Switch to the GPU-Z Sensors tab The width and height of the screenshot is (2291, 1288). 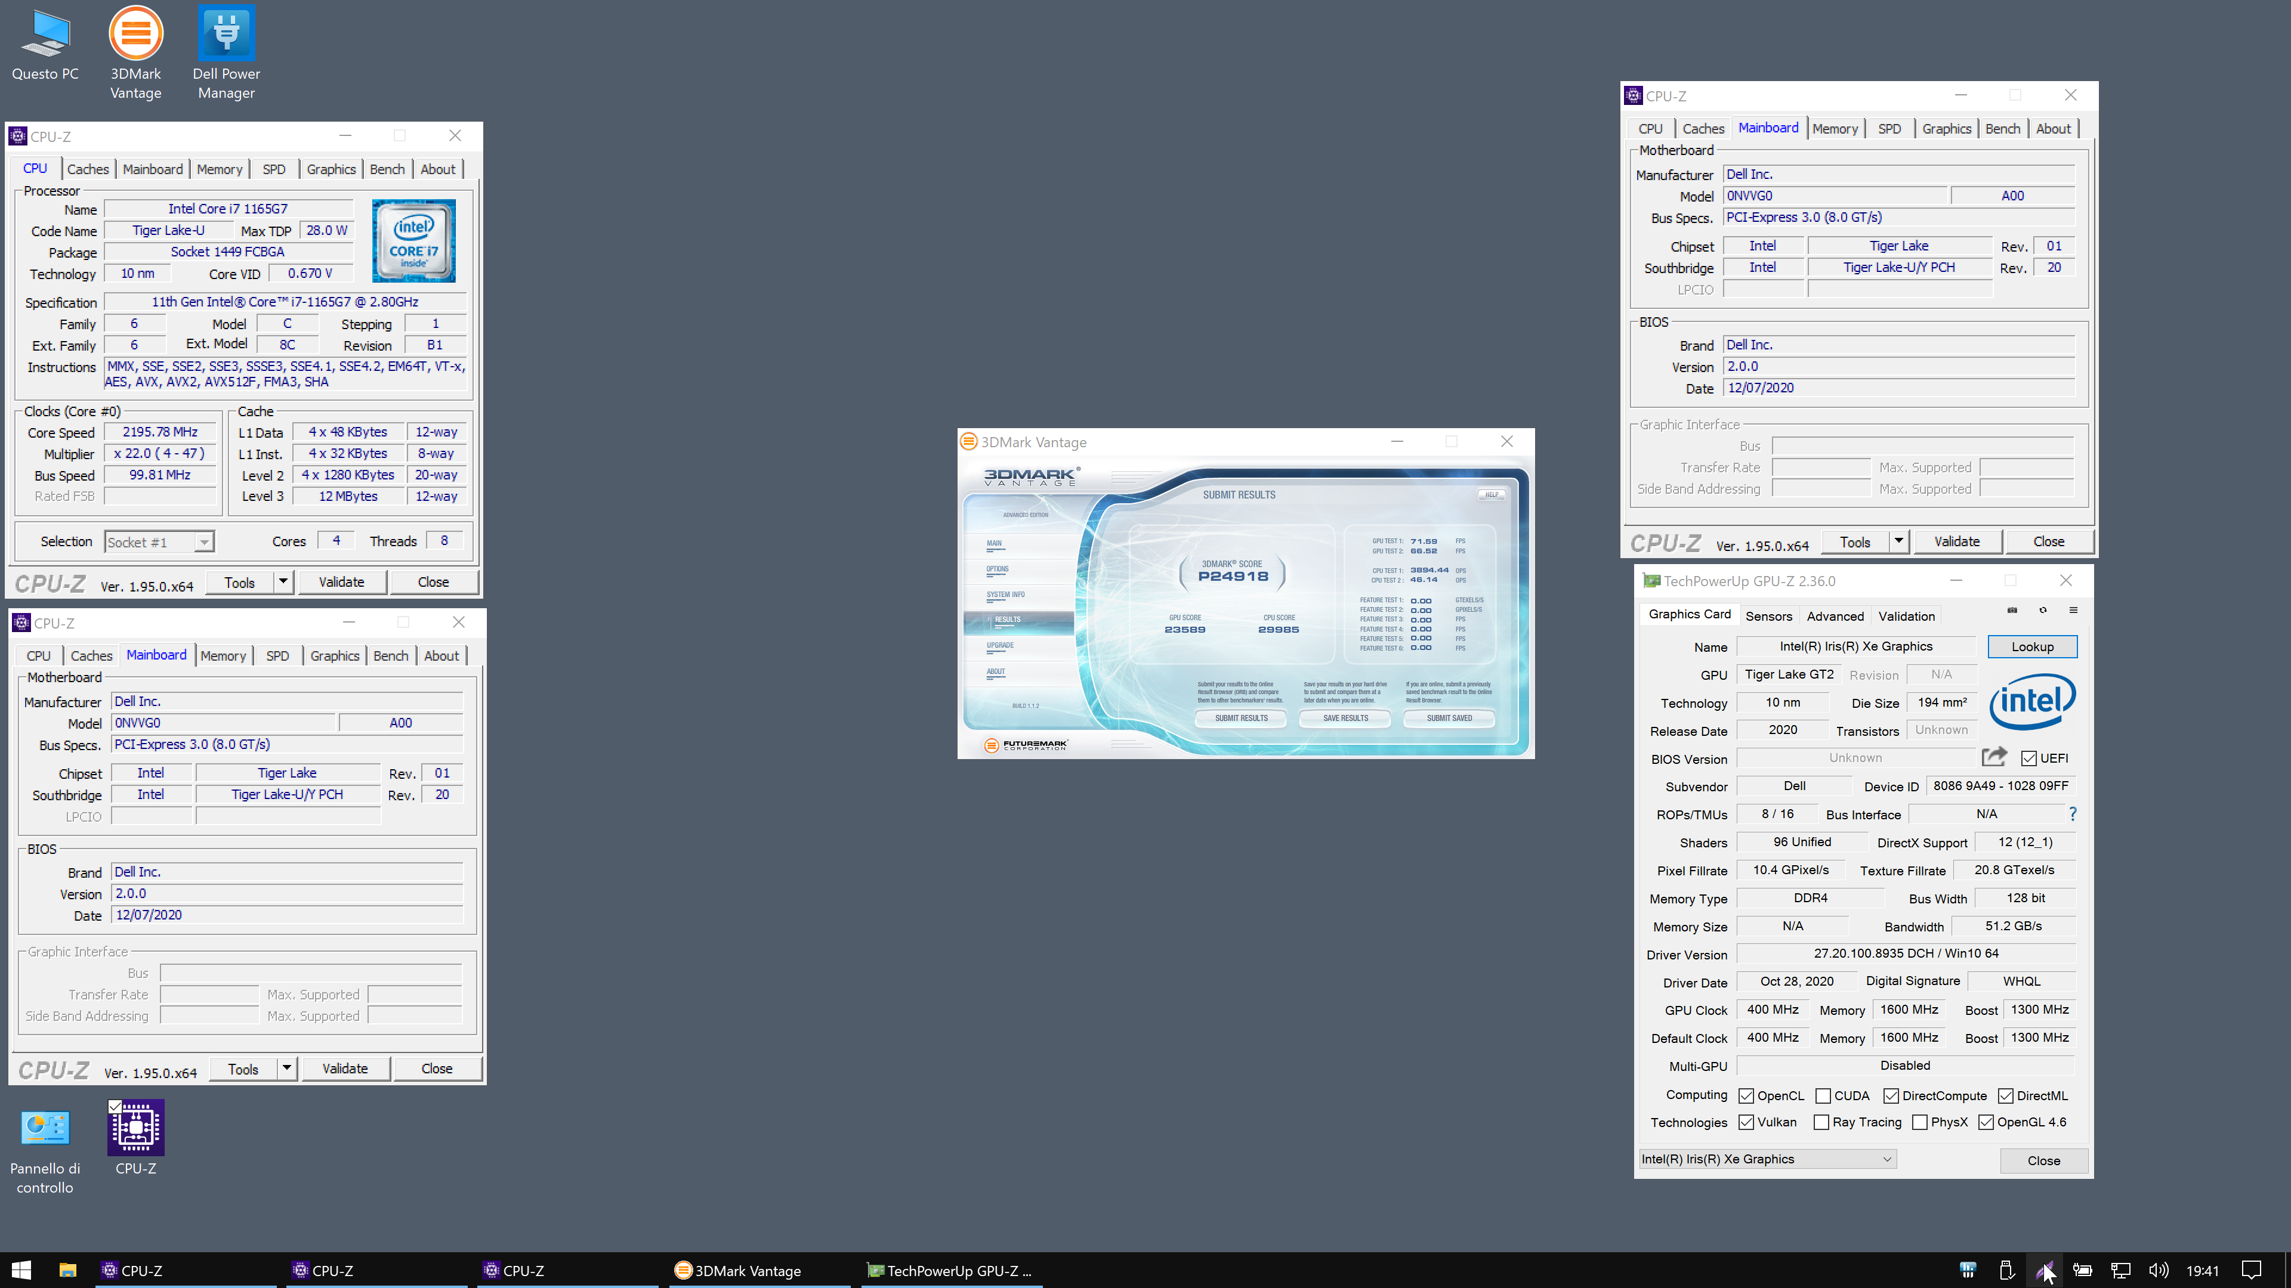tap(1768, 616)
